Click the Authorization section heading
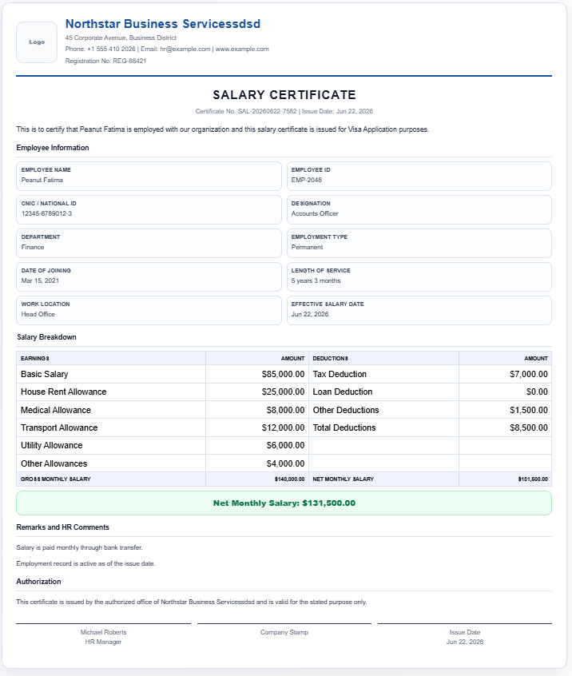572x676 pixels. click(38, 582)
